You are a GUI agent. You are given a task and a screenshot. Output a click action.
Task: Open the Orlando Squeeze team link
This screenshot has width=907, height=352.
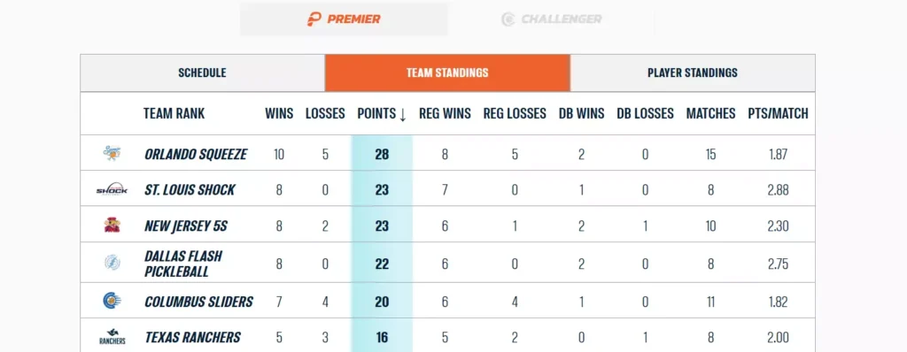(x=196, y=154)
